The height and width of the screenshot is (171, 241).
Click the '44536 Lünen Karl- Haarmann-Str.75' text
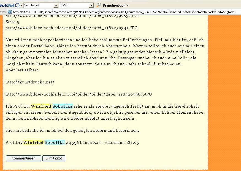tap(102, 143)
